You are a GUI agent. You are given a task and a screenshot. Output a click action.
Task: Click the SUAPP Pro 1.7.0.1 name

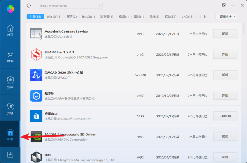[59, 52]
